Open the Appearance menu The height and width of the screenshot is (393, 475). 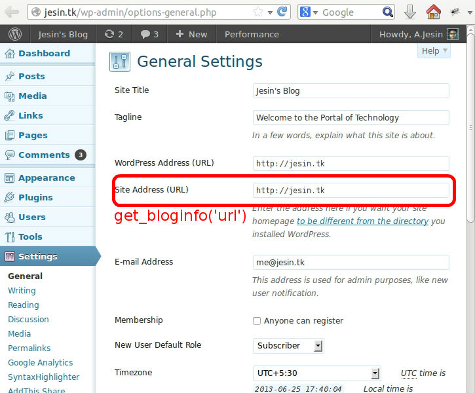[x=48, y=178]
